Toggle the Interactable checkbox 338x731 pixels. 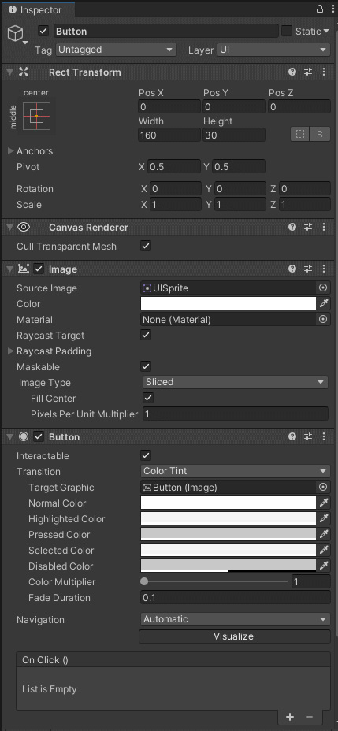tap(146, 455)
